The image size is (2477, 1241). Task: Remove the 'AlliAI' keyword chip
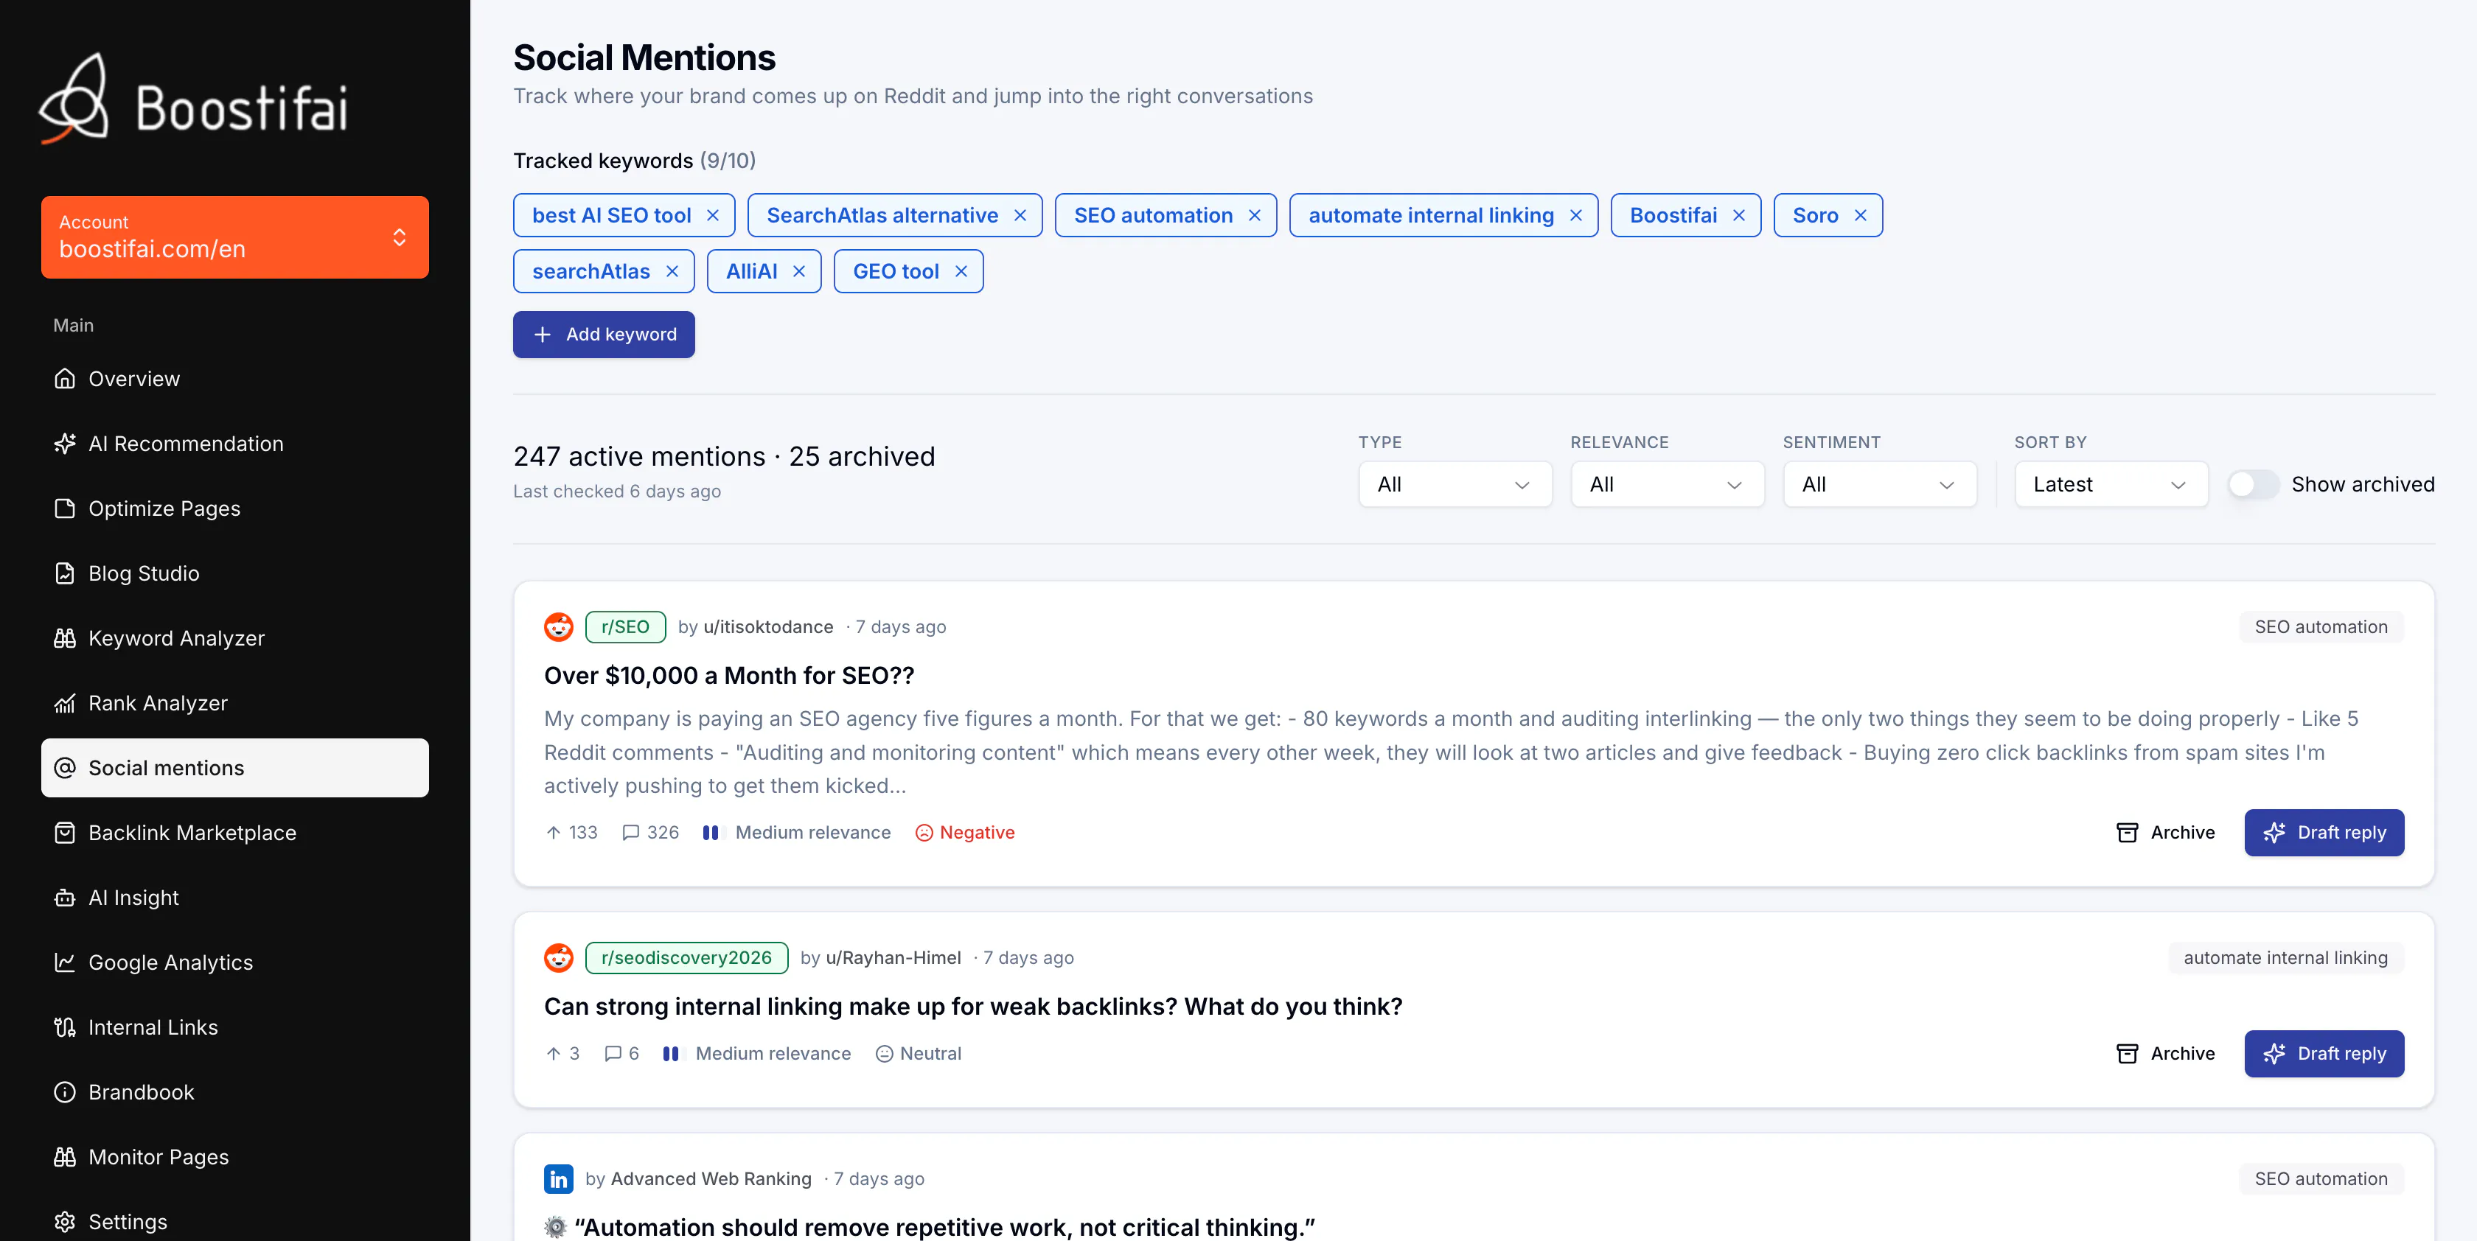click(x=799, y=271)
